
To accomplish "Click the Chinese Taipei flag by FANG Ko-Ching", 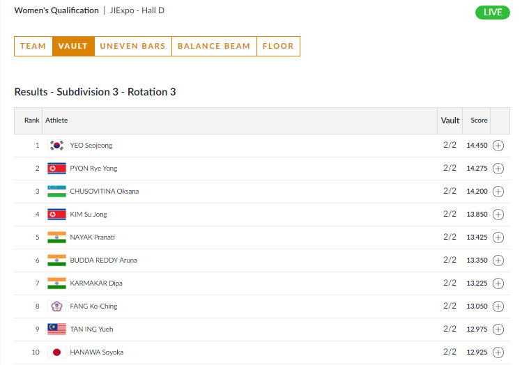I will [56, 306].
